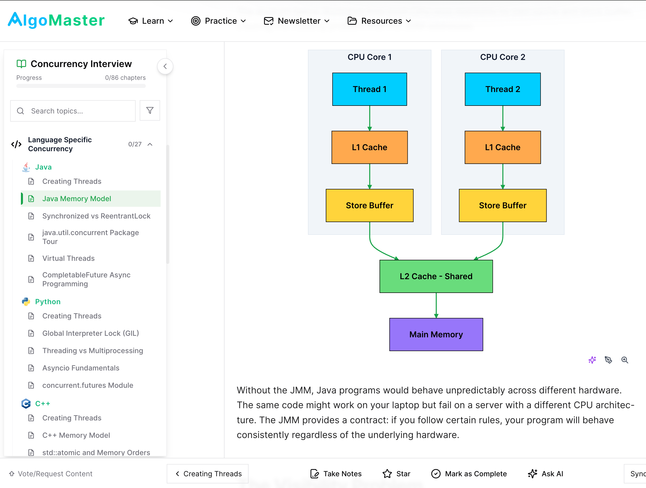This screenshot has width=646, height=488.
Task: Open the Ask AI assistant
Action: (x=545, y=473)
